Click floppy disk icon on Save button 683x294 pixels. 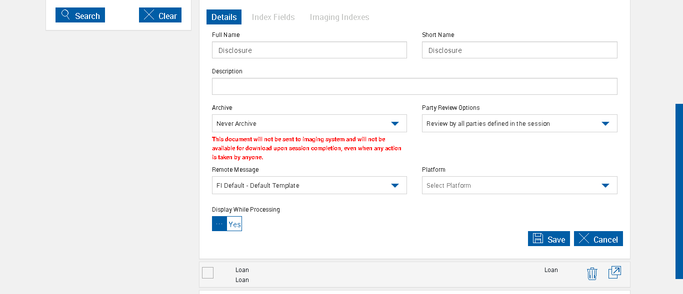[538, 239]
